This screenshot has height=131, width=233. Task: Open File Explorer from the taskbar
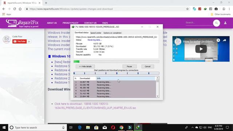coord(88,127)
